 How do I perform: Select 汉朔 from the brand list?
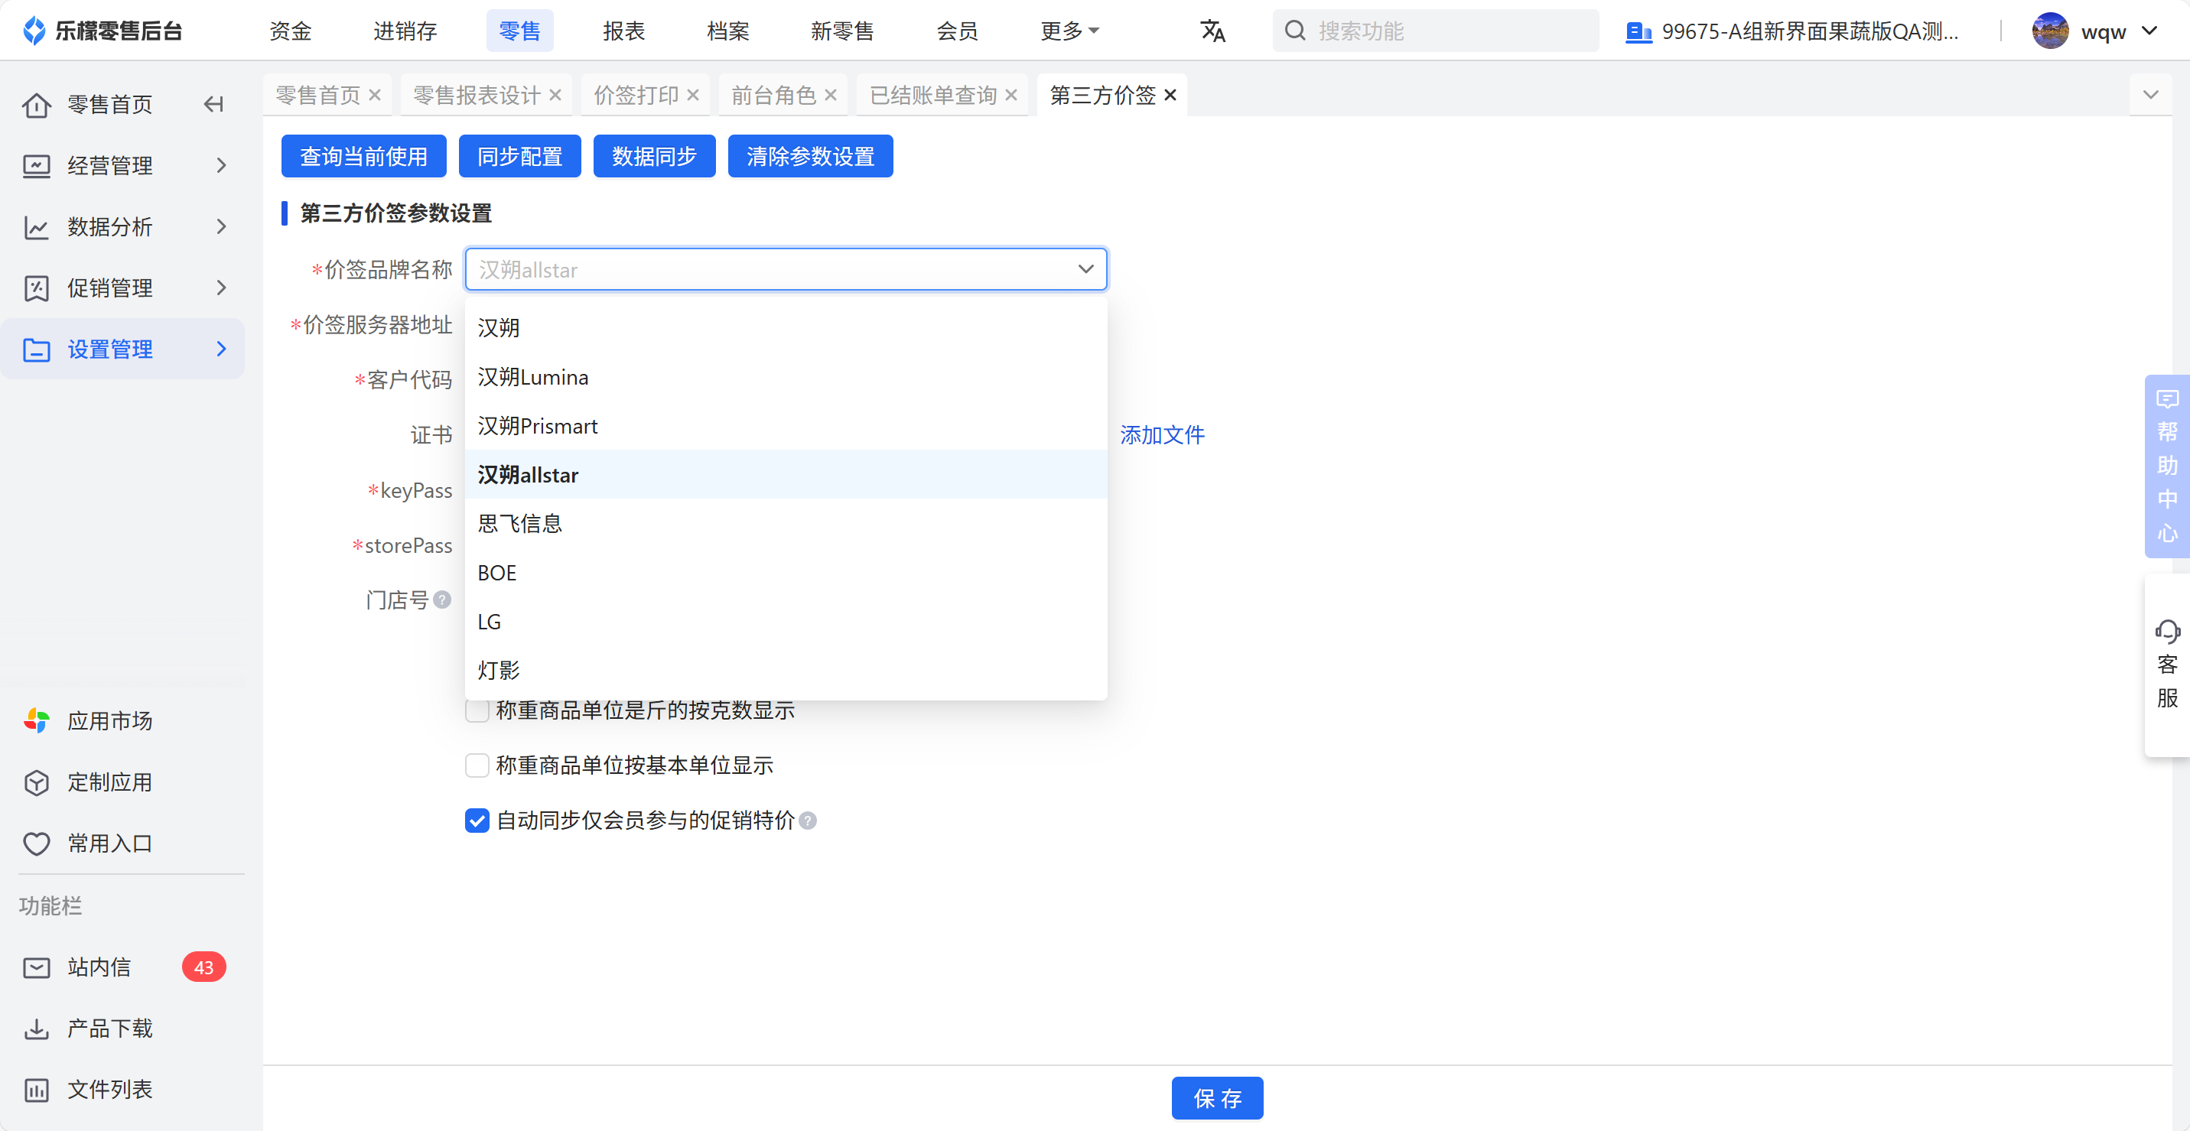point(786,328)
